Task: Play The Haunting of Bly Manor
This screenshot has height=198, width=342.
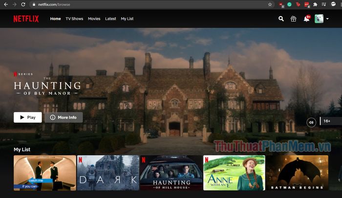Action: click(28, 117)
